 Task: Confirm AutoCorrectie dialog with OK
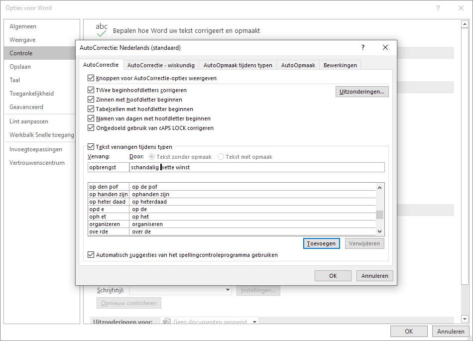click(x=333, y=276)
